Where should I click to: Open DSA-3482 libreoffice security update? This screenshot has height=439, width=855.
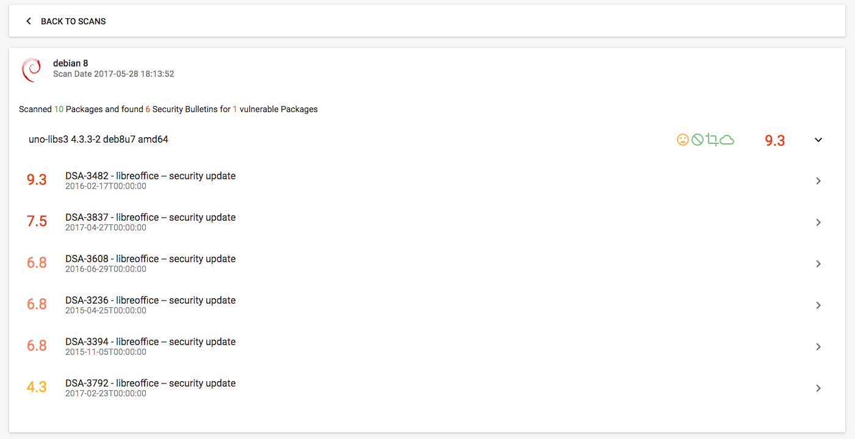pos(150,176)
